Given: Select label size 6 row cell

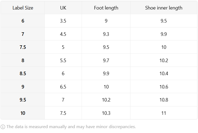Looking at the screenshot, I should 23,21.
